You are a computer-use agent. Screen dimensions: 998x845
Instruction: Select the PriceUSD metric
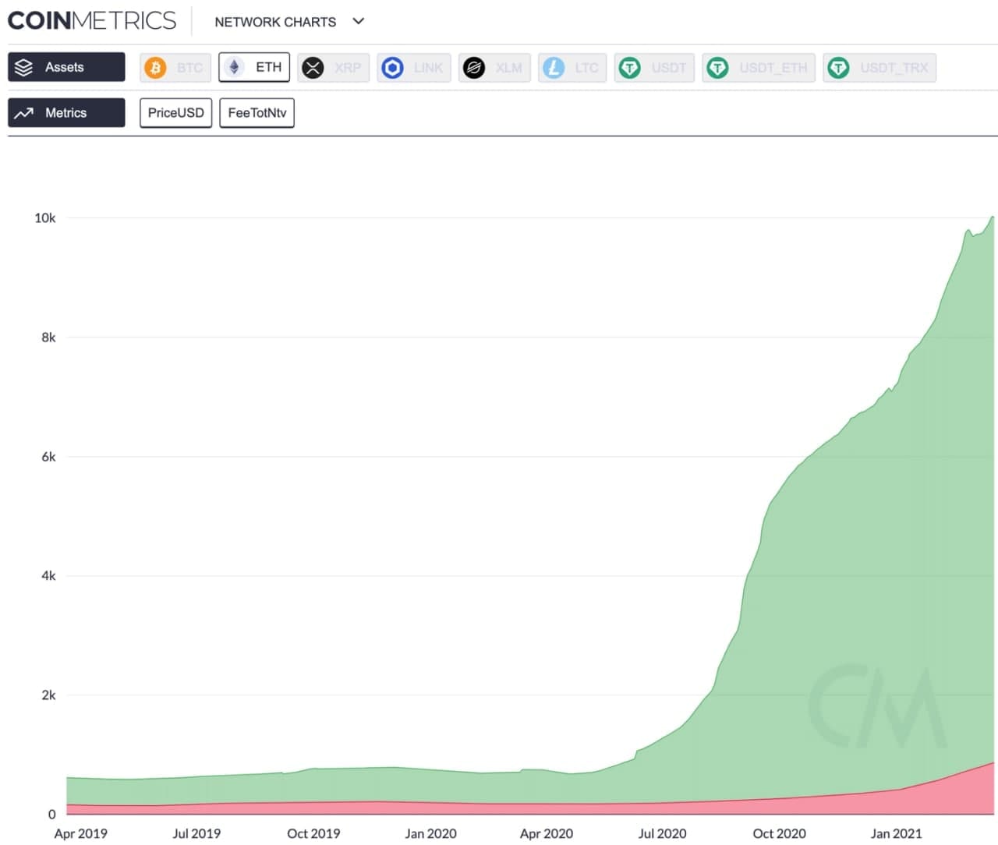coord(175,113)
